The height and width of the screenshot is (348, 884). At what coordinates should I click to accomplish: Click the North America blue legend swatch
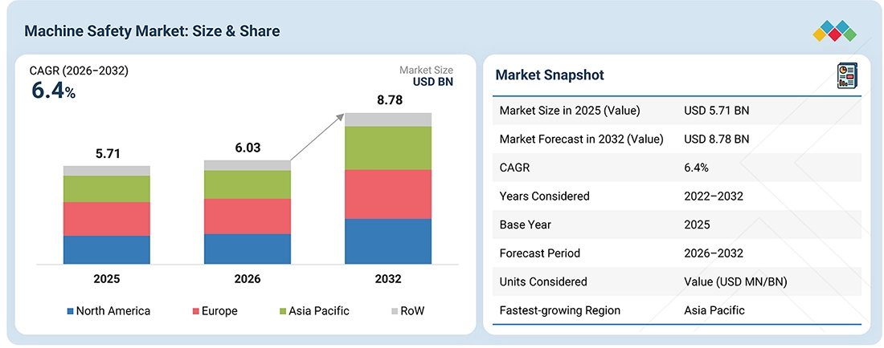(70, 311)
